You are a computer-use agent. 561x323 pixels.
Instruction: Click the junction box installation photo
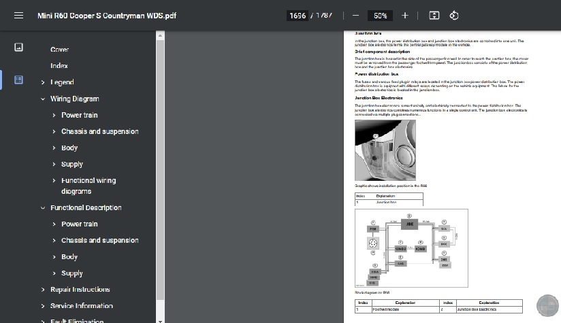point(385,150)
